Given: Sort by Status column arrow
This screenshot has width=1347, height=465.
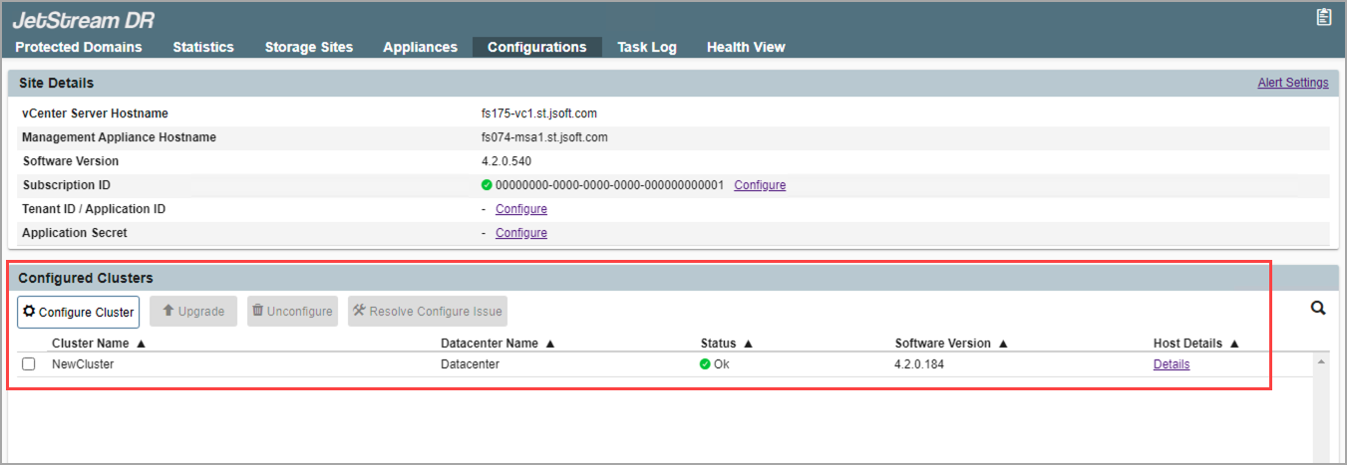Looking at the screenshot, I should [x=748, y=344].
